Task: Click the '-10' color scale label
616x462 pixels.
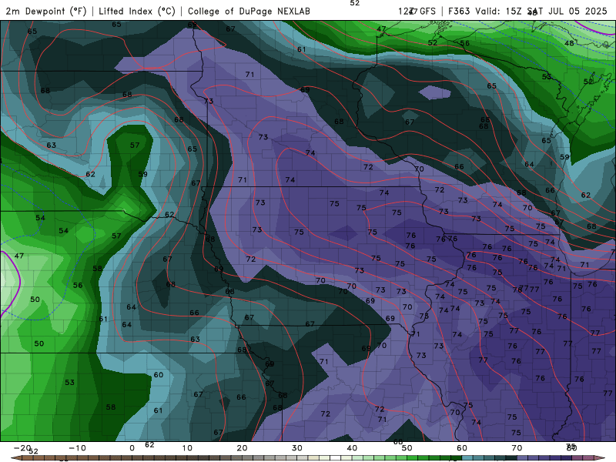Action: pos(77,448)
